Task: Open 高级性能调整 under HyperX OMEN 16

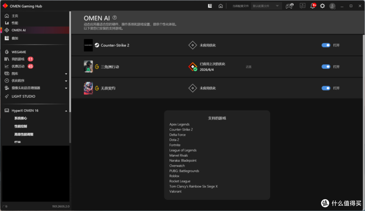Action: coord(24,134)
